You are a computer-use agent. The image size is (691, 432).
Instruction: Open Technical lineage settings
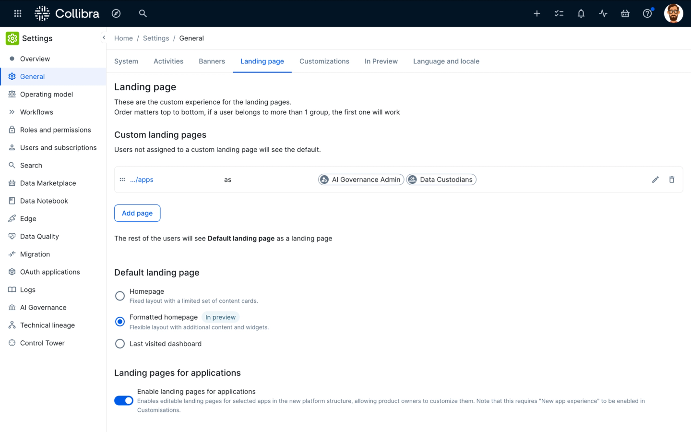coord(53,325)
